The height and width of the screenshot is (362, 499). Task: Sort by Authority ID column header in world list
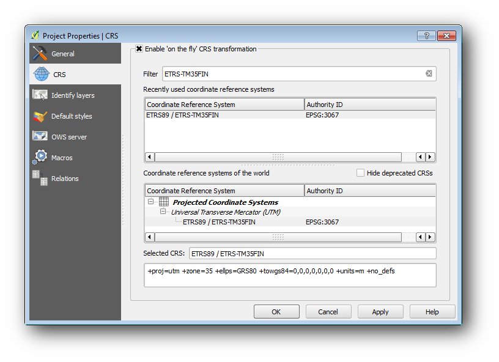(x=369, y=191)
